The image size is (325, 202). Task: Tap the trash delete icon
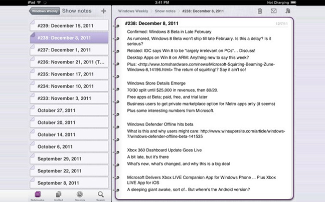point(259,10)
